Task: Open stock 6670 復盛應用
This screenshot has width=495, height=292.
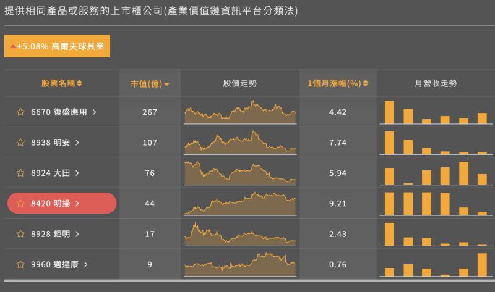Action: (59, 112)
